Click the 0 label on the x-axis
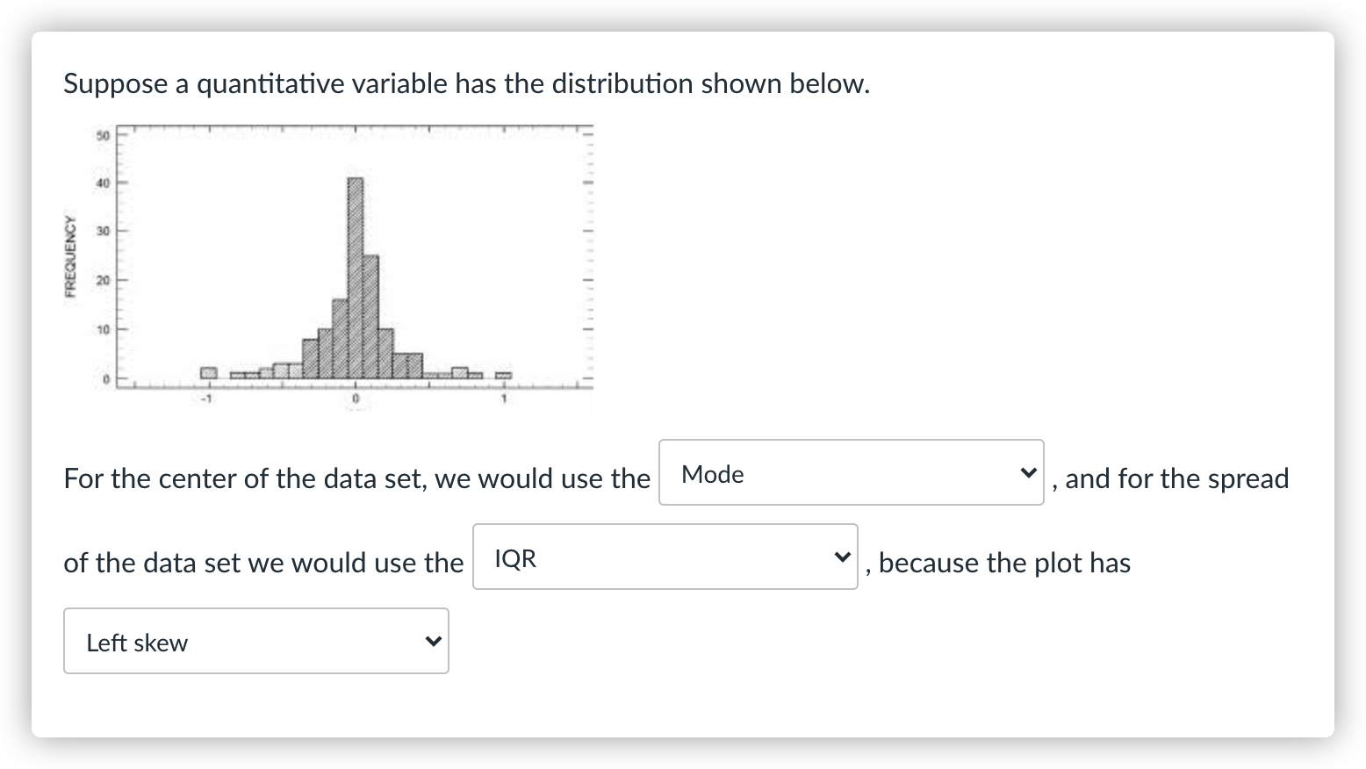The height and width of the screenshot is (769, 1366). pos(355,397)
